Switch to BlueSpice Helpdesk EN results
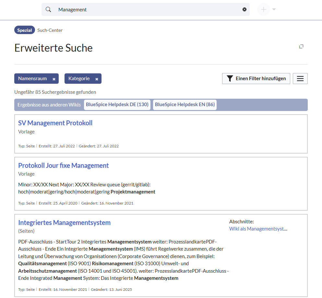Image resolution: width=322 pixels, height=298 pixels. (x=185, y=105)
